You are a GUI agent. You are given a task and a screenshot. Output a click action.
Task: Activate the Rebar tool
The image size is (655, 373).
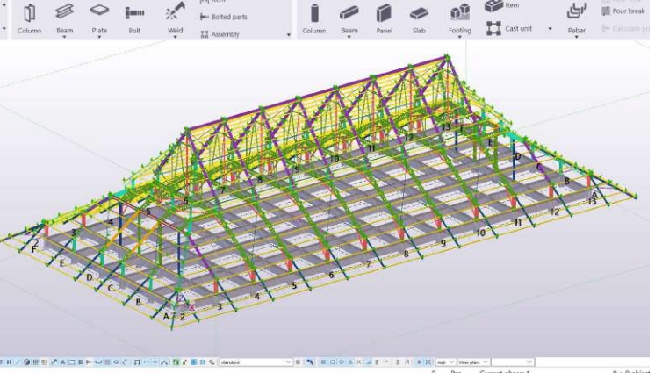(577, 17)
